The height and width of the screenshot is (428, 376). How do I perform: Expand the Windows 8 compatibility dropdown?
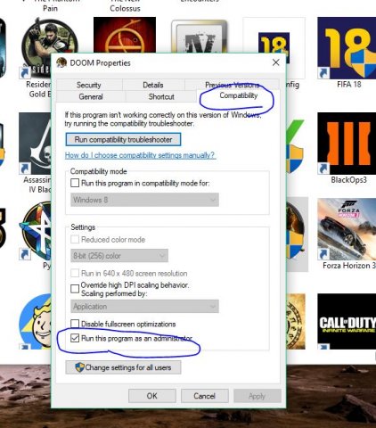144,200
